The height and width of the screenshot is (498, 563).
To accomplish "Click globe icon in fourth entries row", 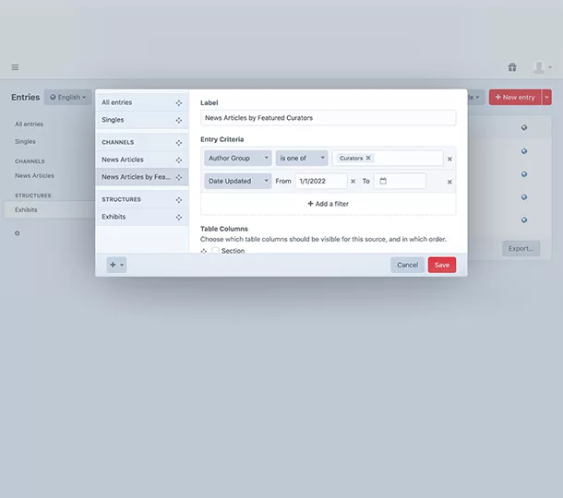I will (x=524, y=197).
